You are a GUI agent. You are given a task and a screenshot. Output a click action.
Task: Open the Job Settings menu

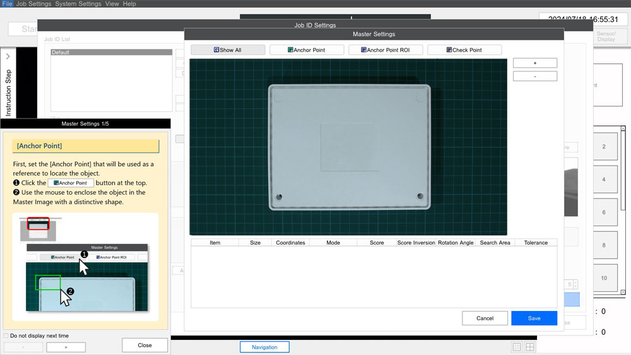click(34, 4)
